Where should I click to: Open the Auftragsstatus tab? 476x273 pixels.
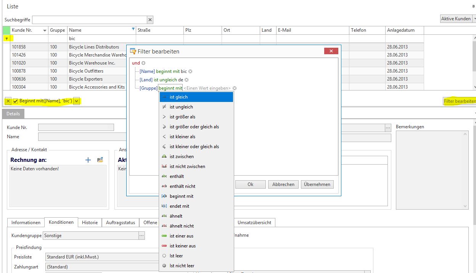pyautogui.click(x=120, y=223)
